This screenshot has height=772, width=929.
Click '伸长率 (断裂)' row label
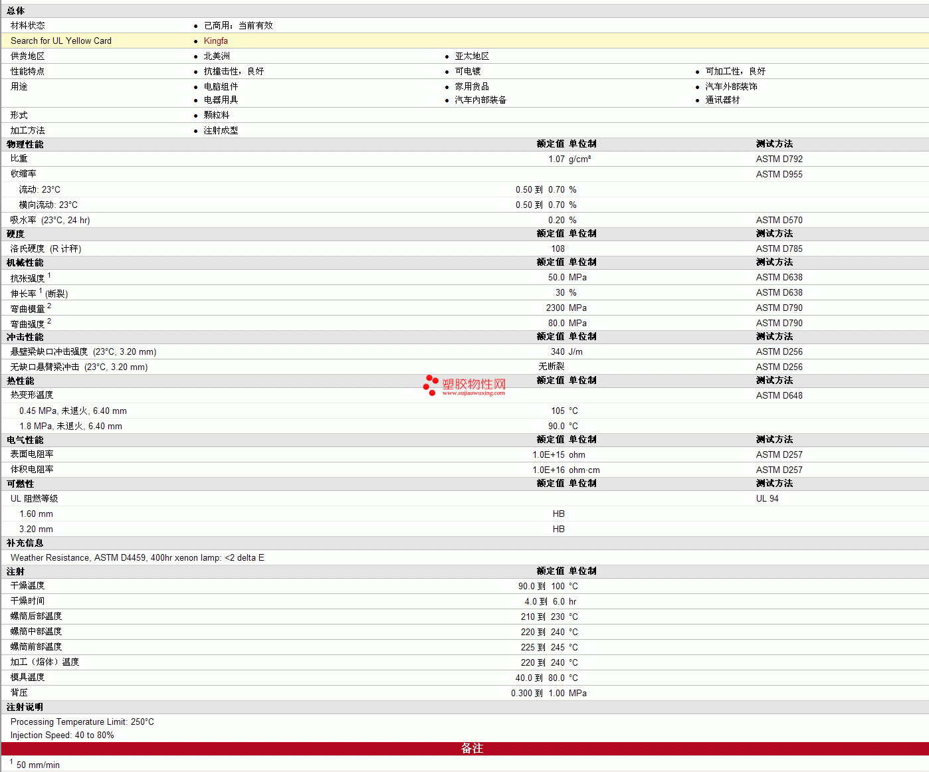[x=39, y=293]
